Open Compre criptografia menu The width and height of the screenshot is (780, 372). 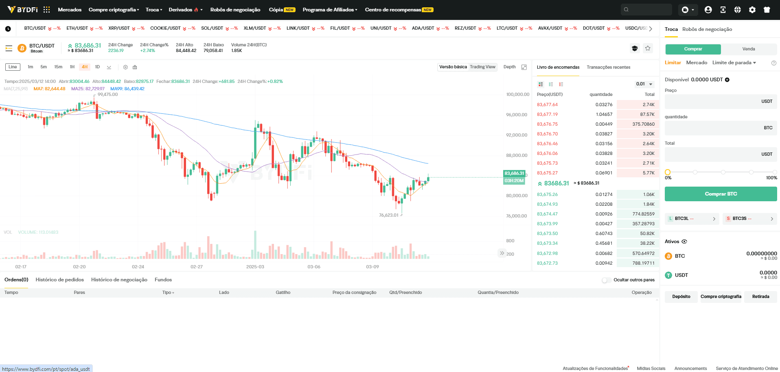point(114,10)
